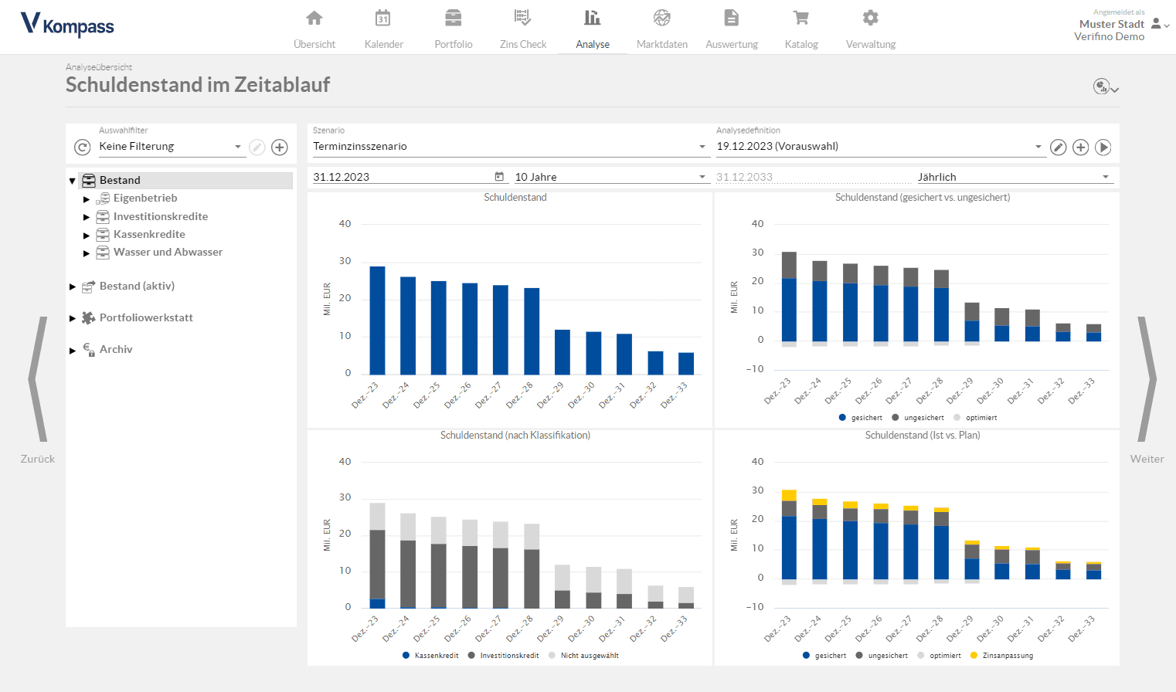Edit the Analysedefinition with pencil icon

[1058, 147]
